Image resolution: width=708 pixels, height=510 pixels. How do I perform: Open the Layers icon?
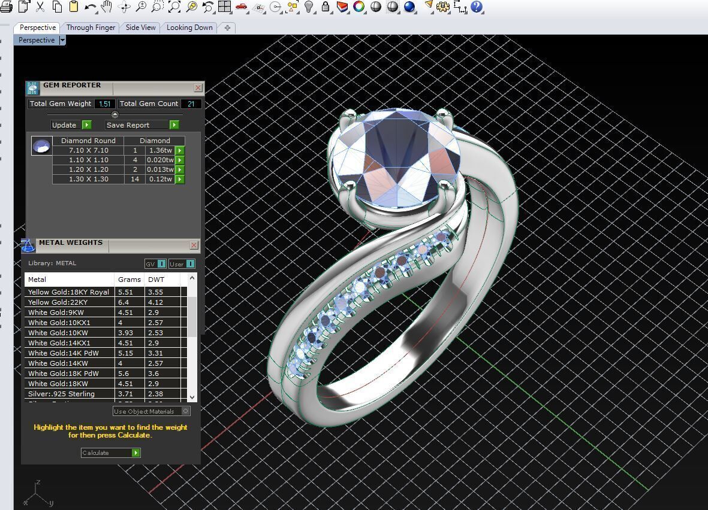click(343, 7)
